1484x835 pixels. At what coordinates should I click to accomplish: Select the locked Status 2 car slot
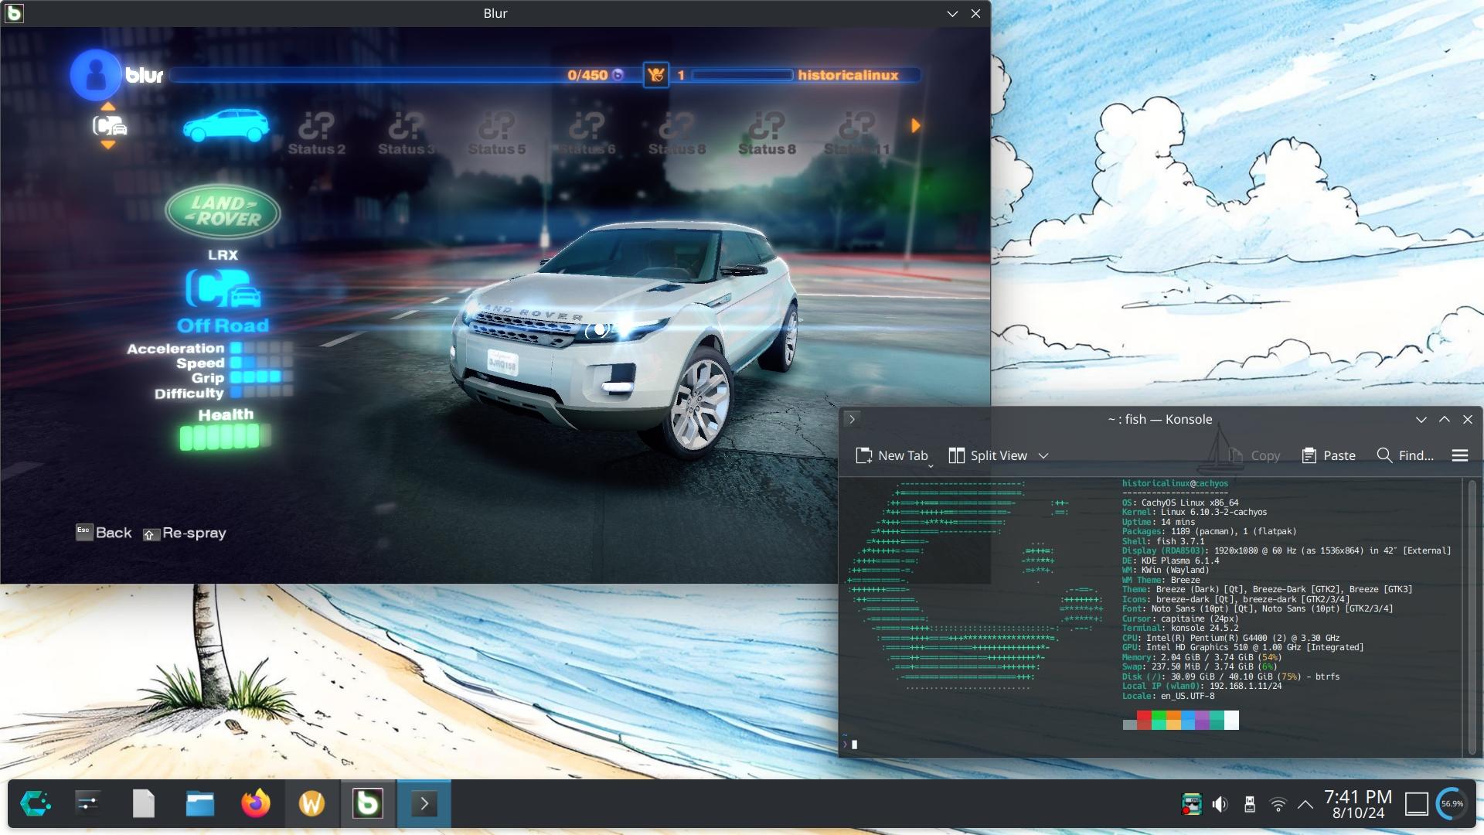317,133
